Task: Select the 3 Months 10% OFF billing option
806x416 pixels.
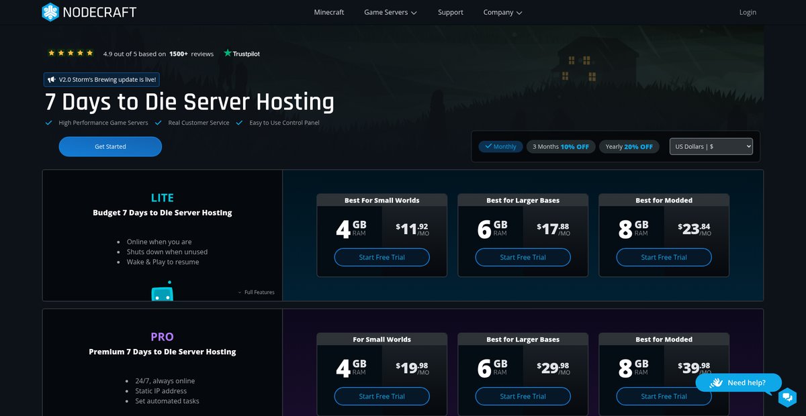Action: [x=561, y=146]
